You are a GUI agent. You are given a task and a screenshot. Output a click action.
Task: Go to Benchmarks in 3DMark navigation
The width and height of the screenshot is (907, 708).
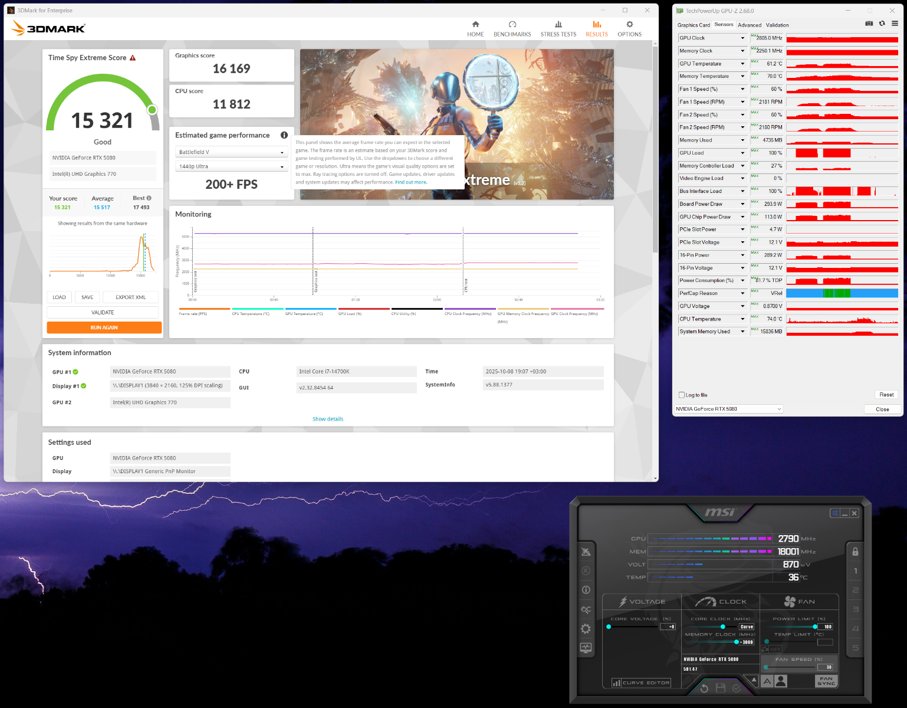[512, 29]
